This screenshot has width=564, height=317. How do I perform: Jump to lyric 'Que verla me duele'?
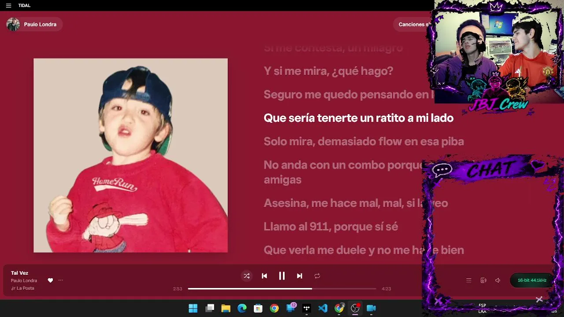(364, 250)
